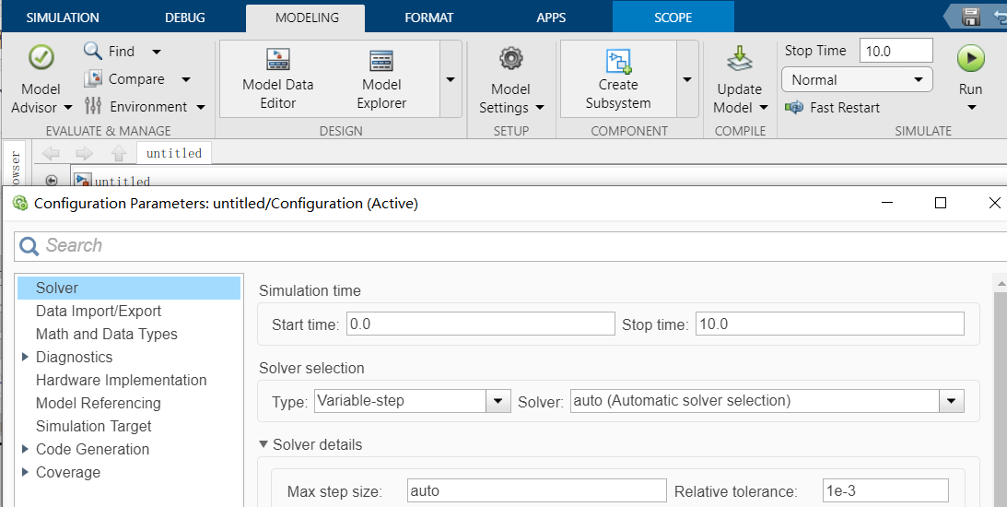Click the Find magnifier icon
Viewport: 1007px width, 507px height.
click(x=93, y=51)
